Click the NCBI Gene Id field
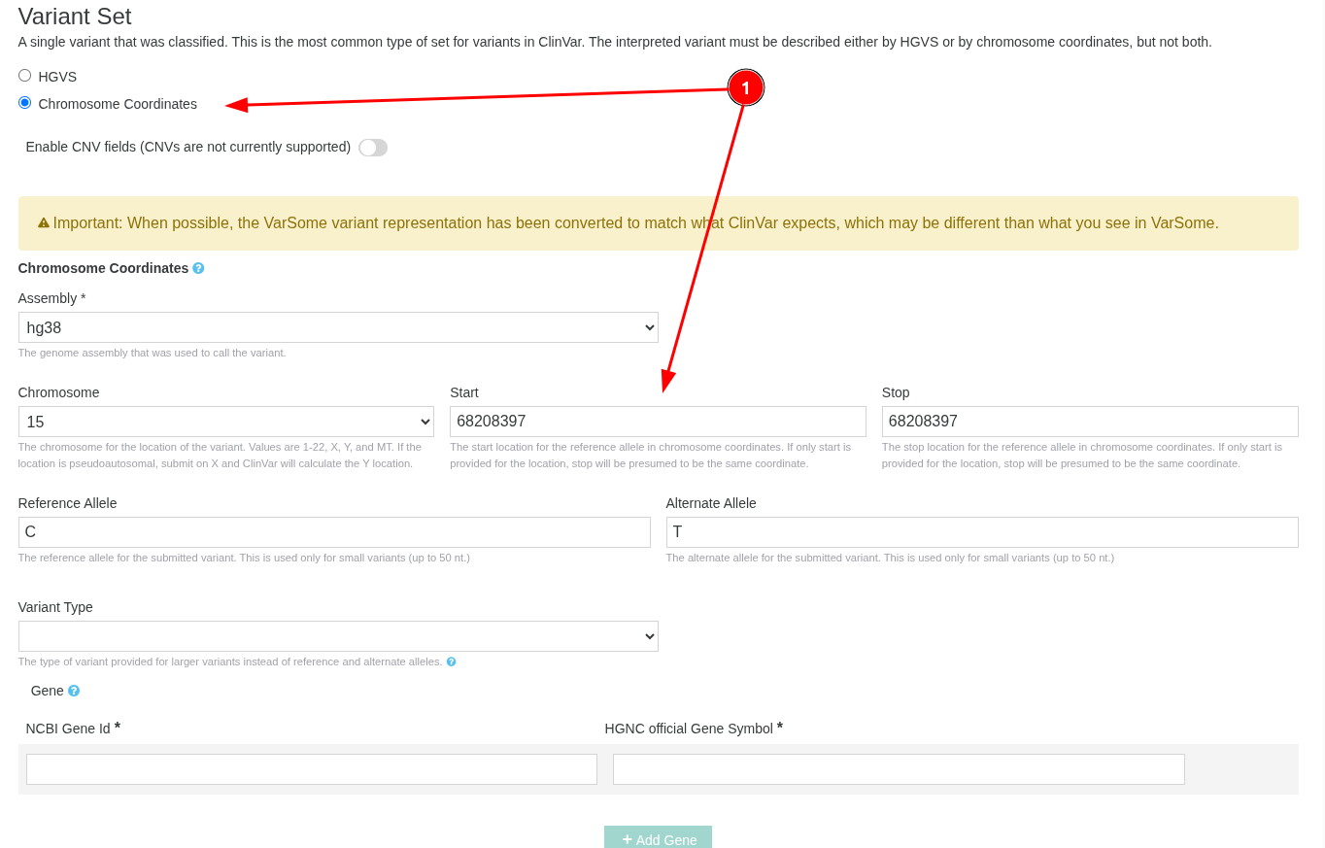 click(x=312, y=769)
